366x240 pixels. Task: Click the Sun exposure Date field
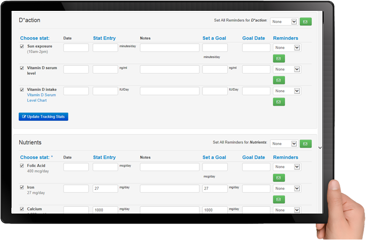[76, 48]
